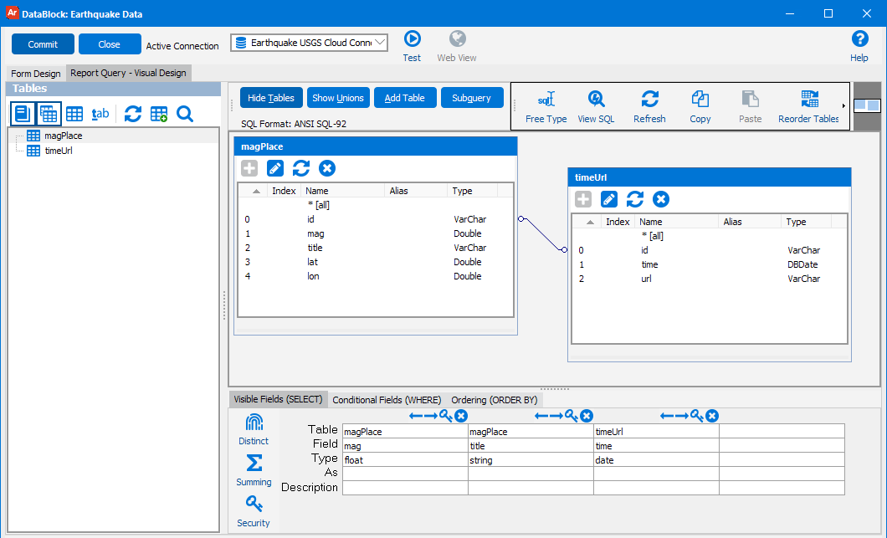
Task: Click the refresh icon in Tables panel
Action: point(133,114)
